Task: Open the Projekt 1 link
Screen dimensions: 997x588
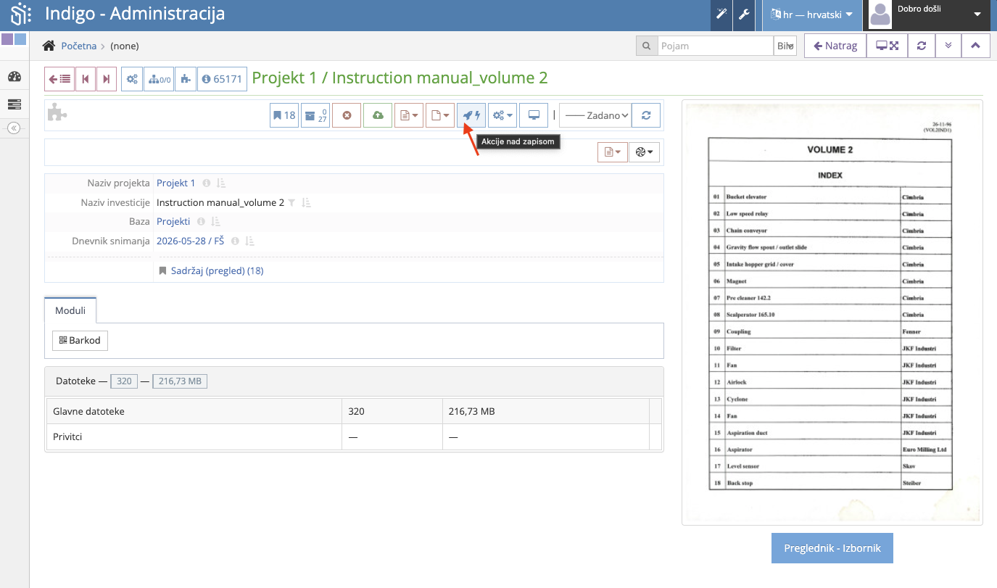Action: tap(176, 183)
